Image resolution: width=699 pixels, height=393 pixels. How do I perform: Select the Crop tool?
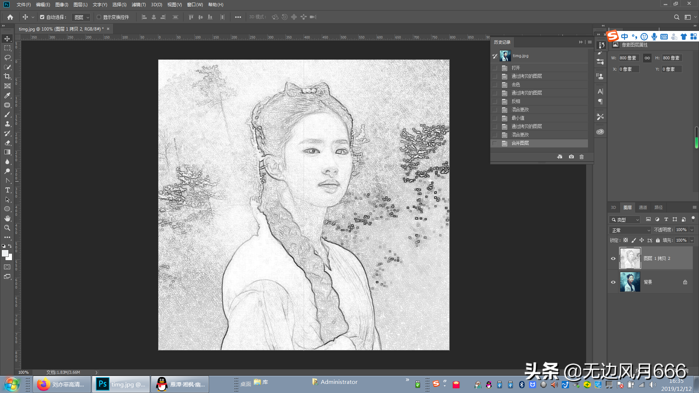click(7, 76)
